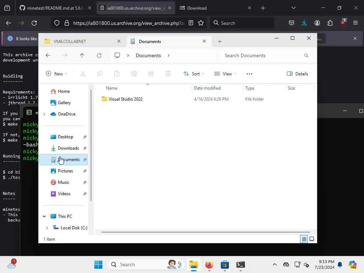
Task: Open Home in navigation pane
Action: pos(63,91)
